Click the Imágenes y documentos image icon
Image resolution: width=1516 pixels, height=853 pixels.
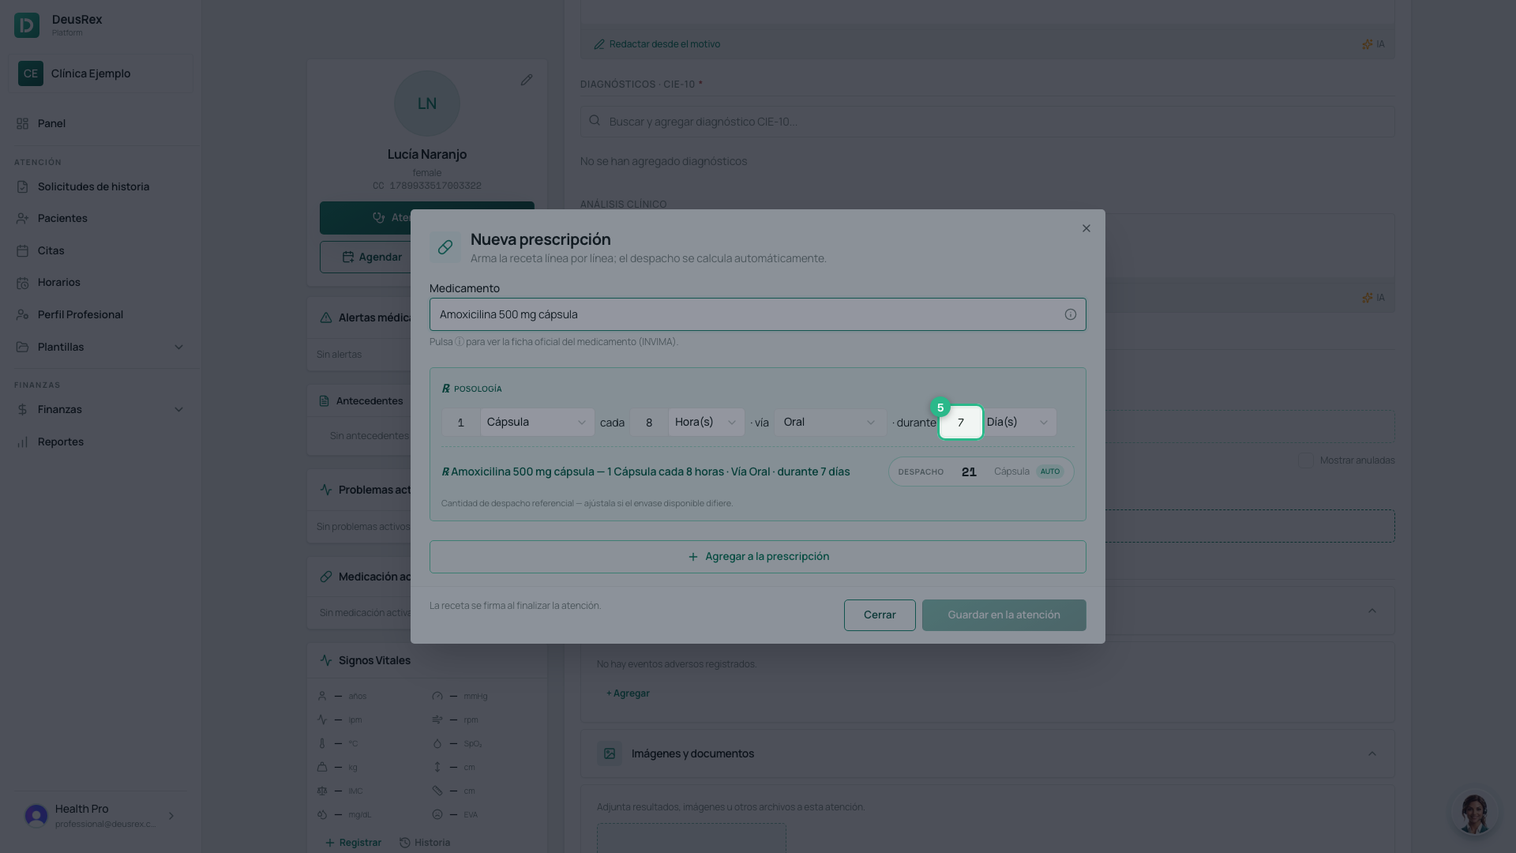click(x=610, y=753)
